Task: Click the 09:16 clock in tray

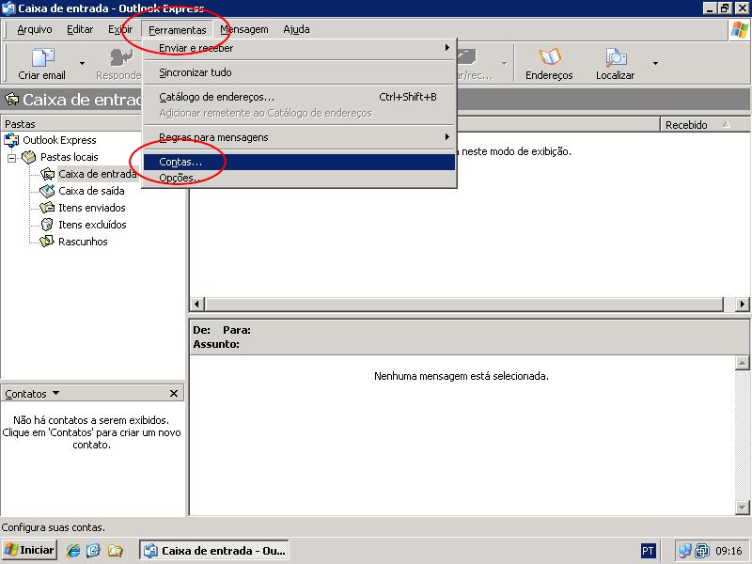Action: coord(729,551)
